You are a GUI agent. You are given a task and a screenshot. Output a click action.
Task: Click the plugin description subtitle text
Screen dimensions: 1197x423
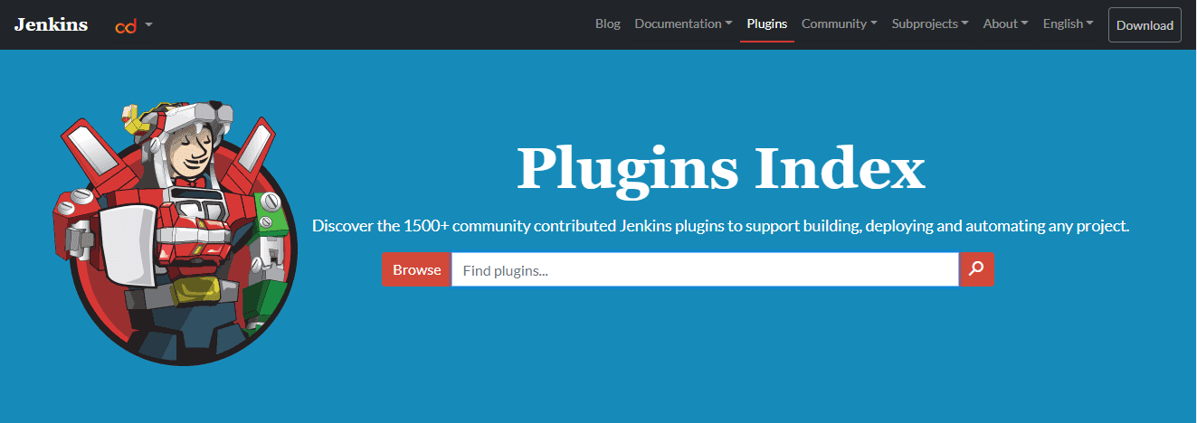pyautogui.click(x=720, y=226)
